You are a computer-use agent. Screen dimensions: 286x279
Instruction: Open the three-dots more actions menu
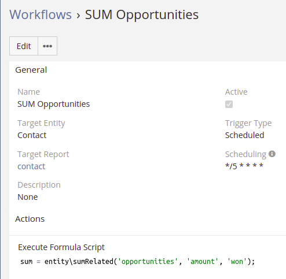click(x=47, y=46)
